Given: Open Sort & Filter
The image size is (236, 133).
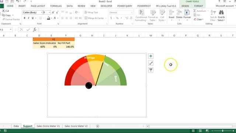Looking at the screenshot, I should tap(213, 16).
